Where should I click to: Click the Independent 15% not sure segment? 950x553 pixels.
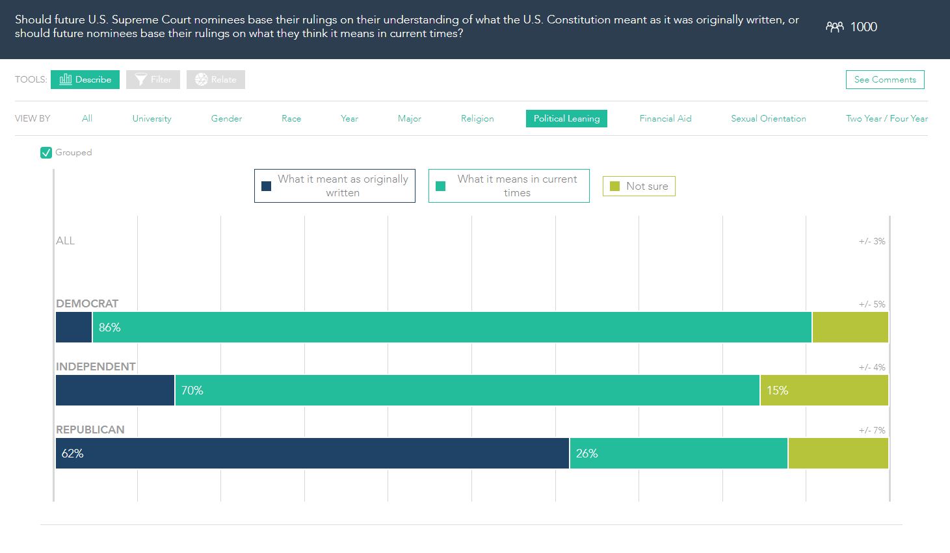click(x=824, y=391)
